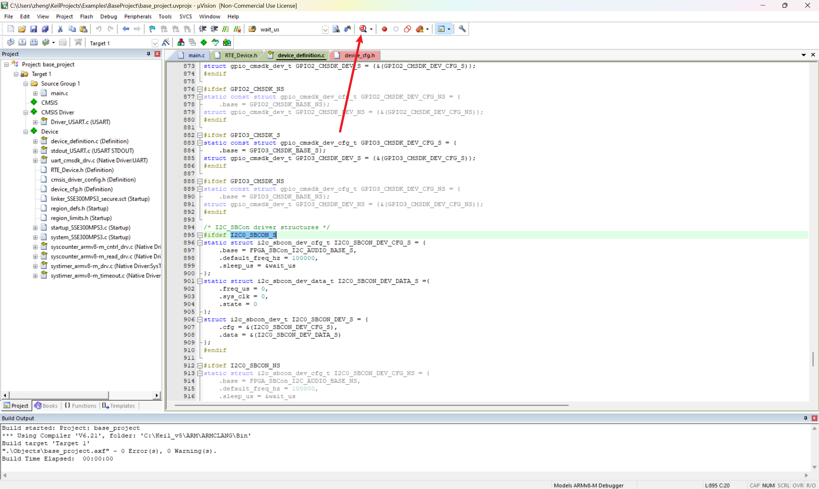This screenshot has height=489, width=819.
Task: Switch to the main.c editor tab
Action: click(196, 55)
